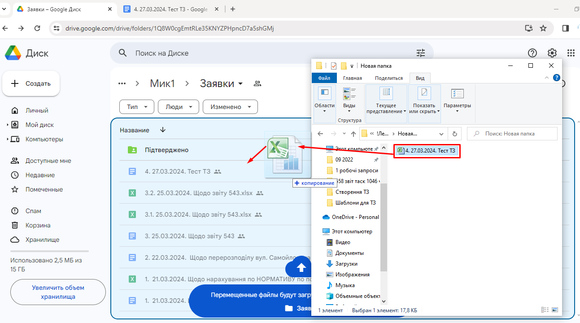The height and width of the screenshot is (323, 580).
Task: Switch to the Главная ribbon tab
Action: (352, 78)
